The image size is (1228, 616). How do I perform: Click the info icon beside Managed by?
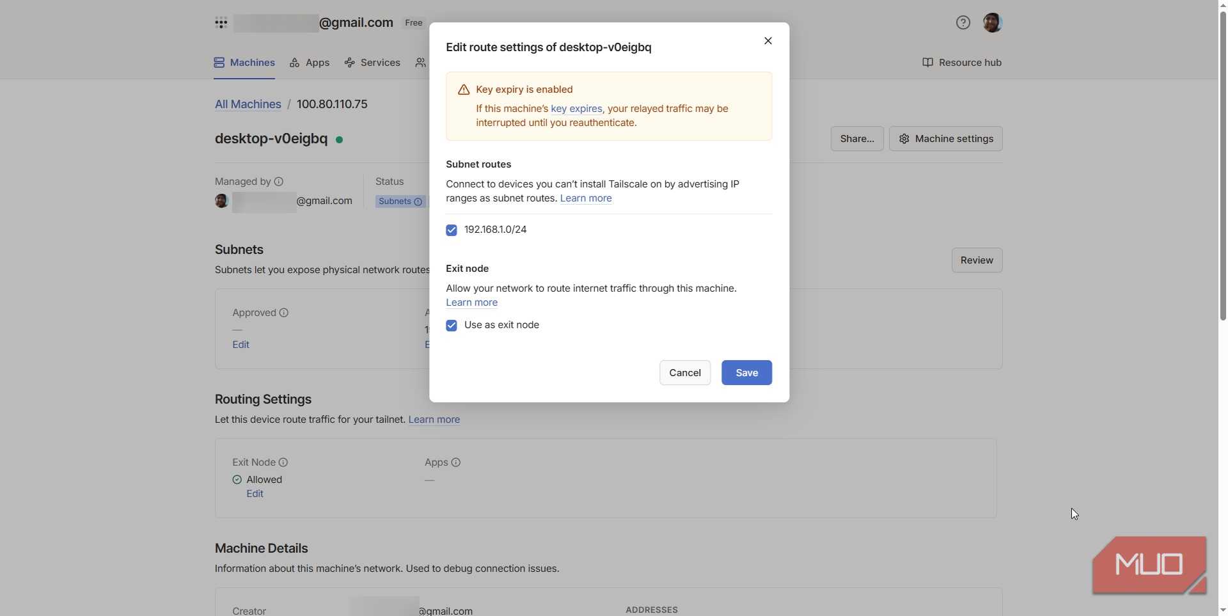tap(279, 182)
